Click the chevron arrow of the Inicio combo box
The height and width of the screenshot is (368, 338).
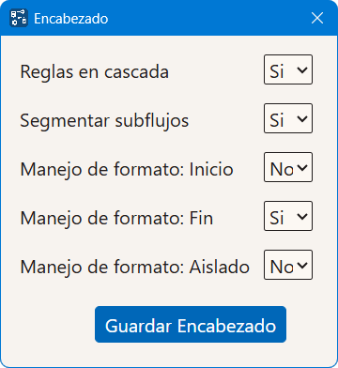coord(302,168)
